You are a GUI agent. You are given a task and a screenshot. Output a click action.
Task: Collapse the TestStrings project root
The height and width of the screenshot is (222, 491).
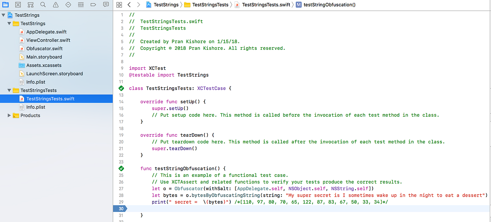[x=4, y=15]
